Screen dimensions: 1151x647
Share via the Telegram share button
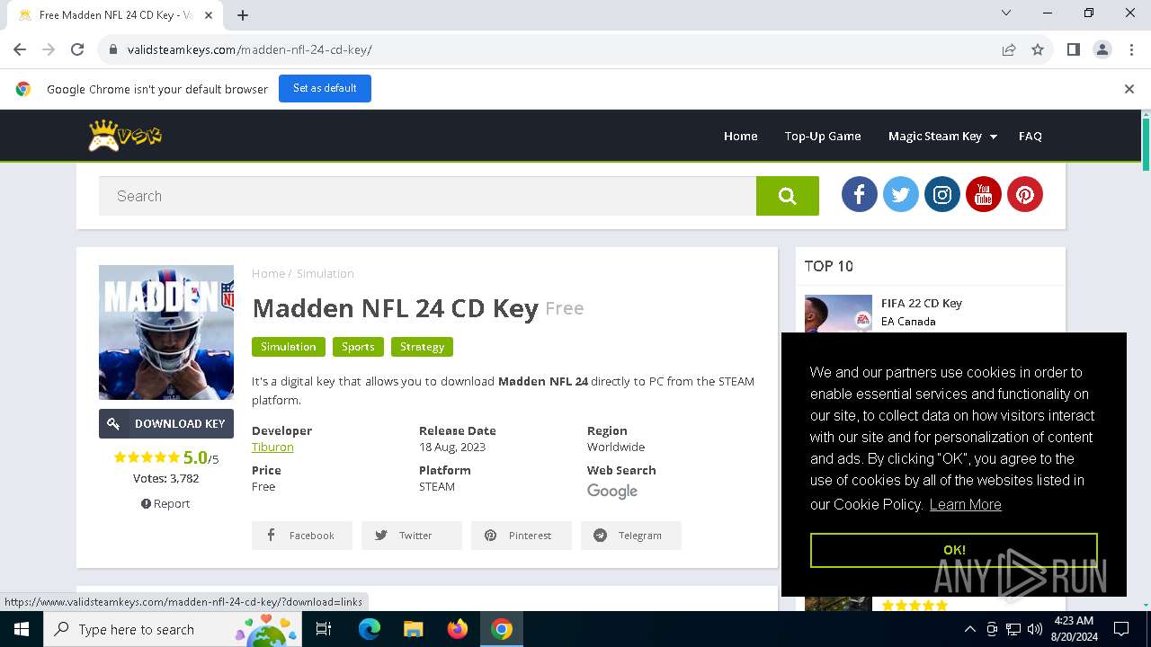tap(631, 536)
